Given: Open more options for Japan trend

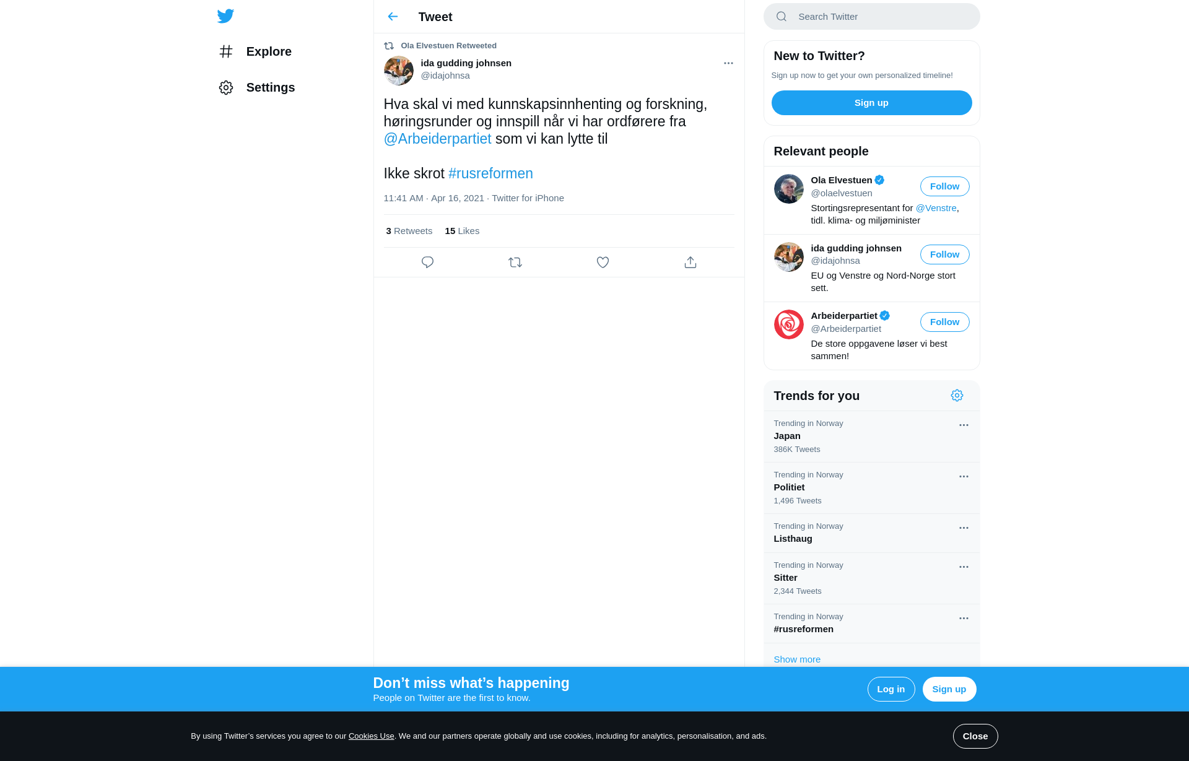Looking at the screenshot, I should [x=964, y=425].
